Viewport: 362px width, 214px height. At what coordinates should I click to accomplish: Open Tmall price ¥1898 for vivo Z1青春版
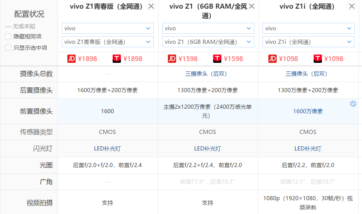(x=133, y=59)
